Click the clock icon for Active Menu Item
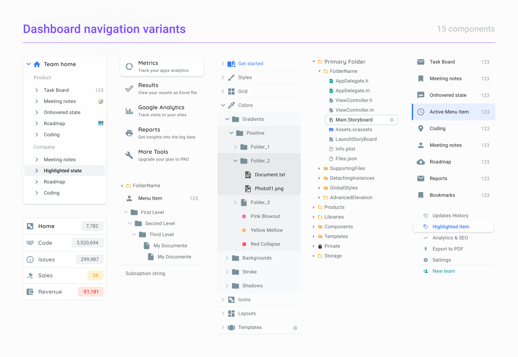 click(x=421, y=112)
